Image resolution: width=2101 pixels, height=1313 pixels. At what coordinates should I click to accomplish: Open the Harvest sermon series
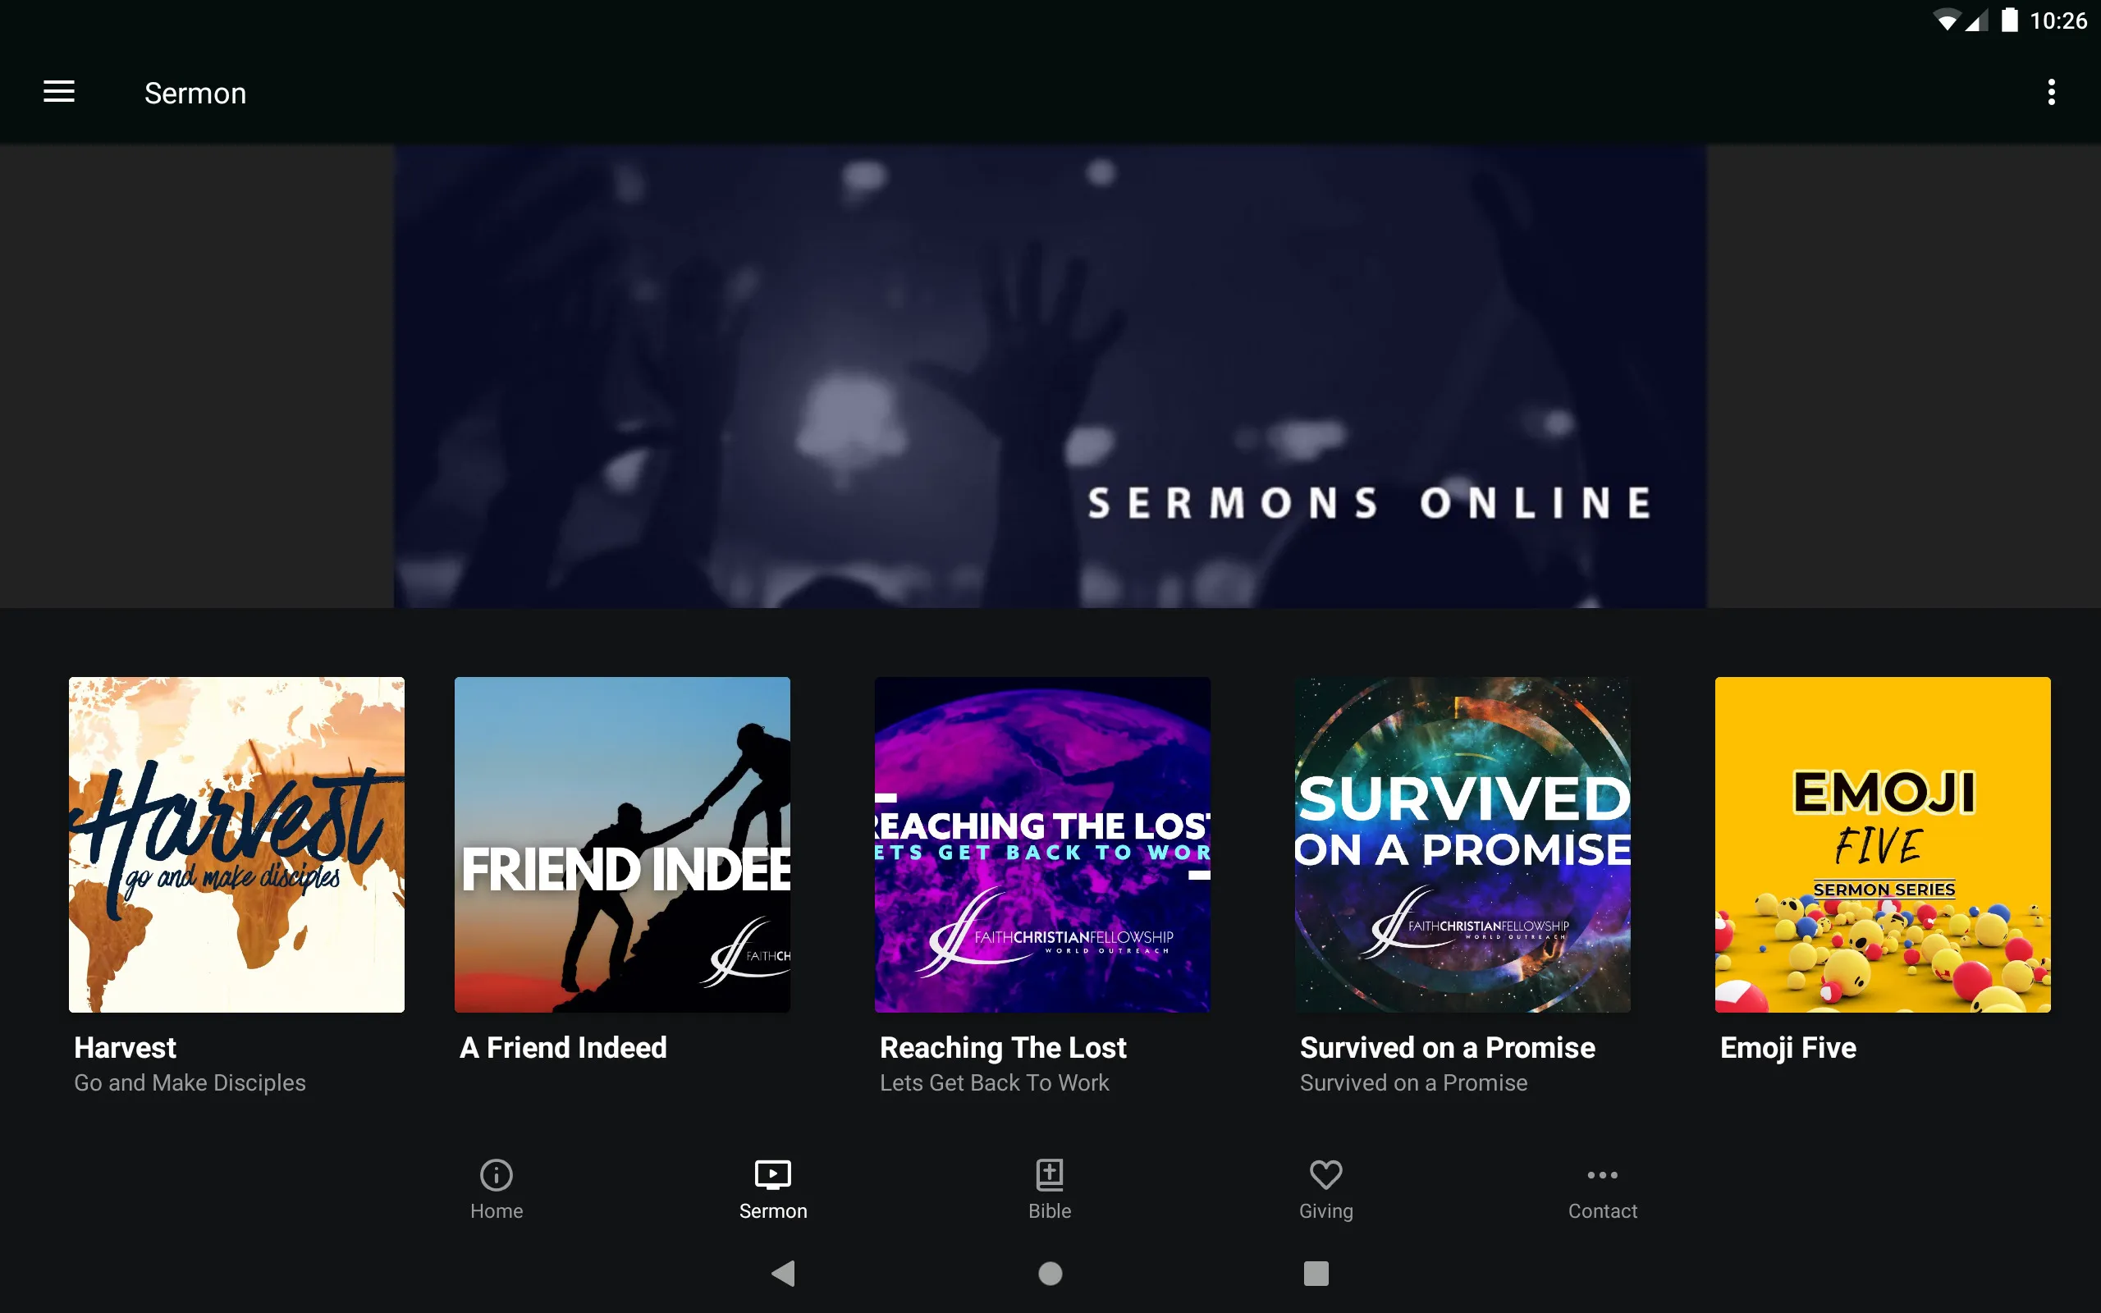[x=237, y=844]
